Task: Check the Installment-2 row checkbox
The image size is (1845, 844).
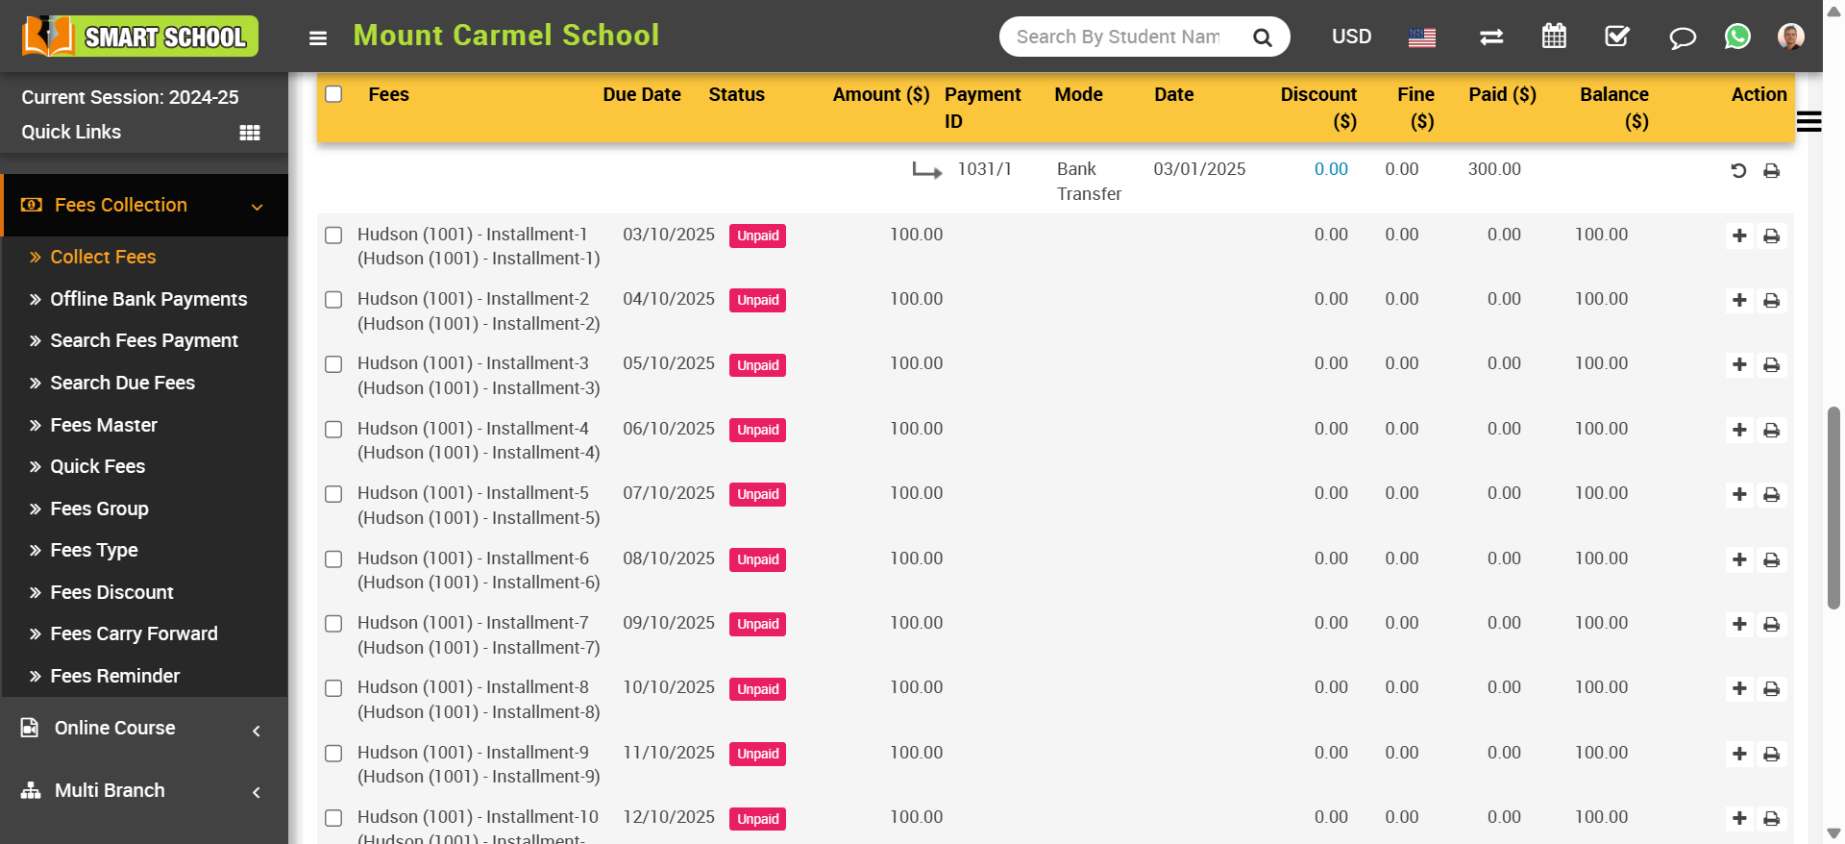Action: click(333, 300)
